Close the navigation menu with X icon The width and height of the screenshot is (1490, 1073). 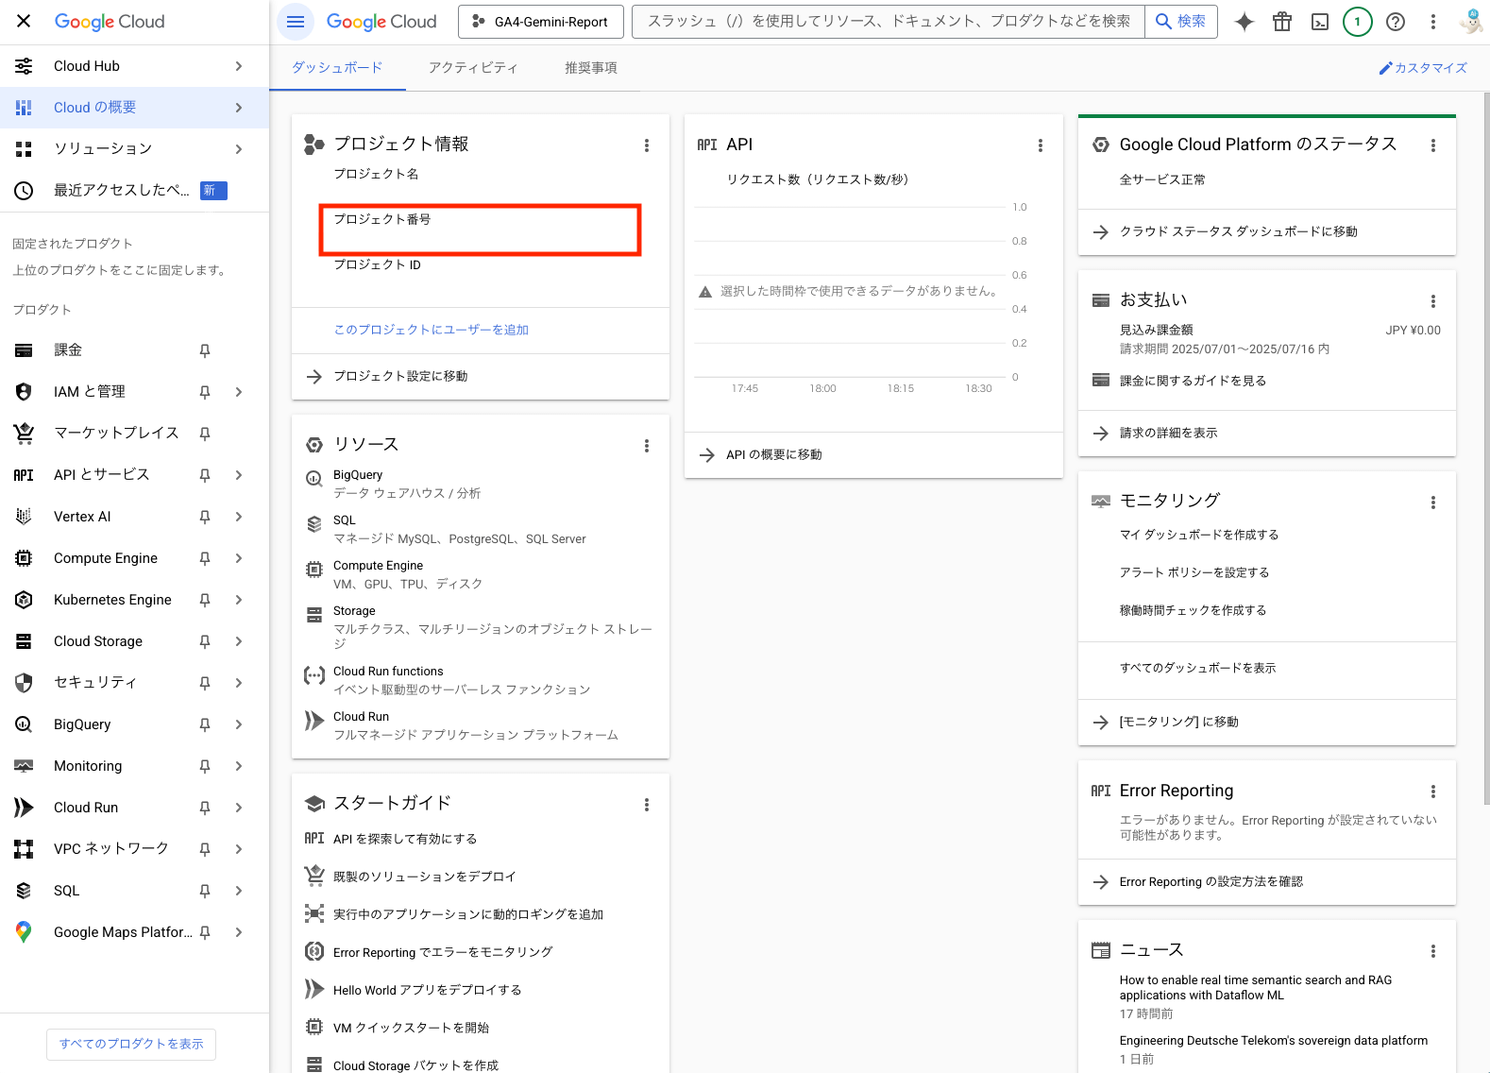(24, 21)
